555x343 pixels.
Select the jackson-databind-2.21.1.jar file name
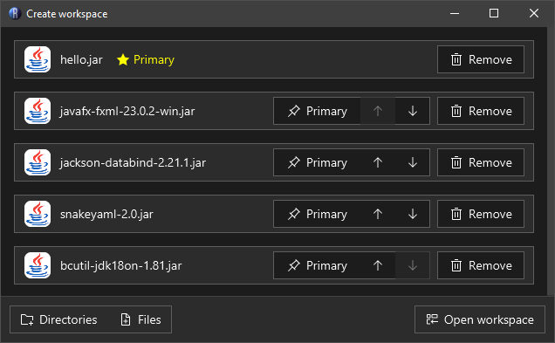(x=133, y=163)
